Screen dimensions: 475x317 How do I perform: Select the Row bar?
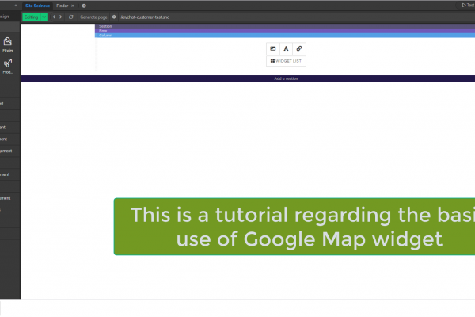tap(285, 31)
